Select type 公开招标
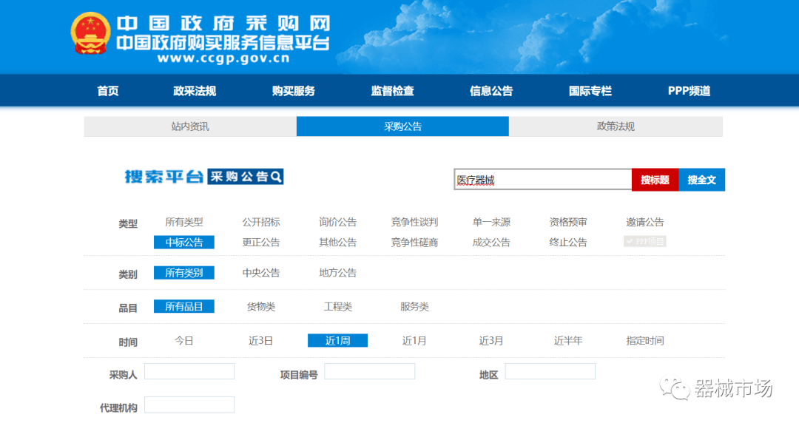Image resolution: width=799 pixels, height=423 pixels. 261,222
